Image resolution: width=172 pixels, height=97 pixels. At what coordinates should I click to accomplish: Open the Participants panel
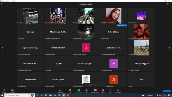coord(60,91)
